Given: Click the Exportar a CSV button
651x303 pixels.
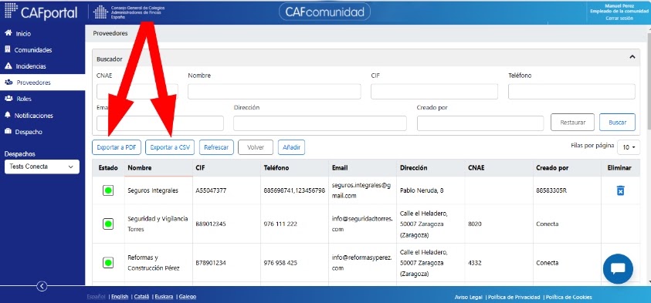Looking at the screenshot, I should [x=170, y=147].
